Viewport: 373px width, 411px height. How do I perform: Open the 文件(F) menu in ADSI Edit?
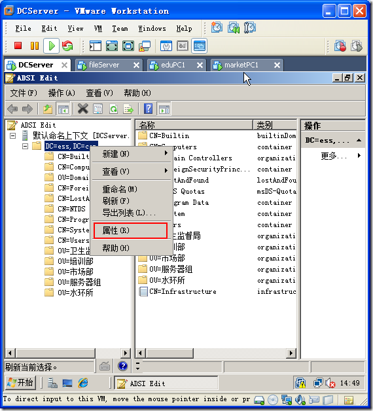24,93
